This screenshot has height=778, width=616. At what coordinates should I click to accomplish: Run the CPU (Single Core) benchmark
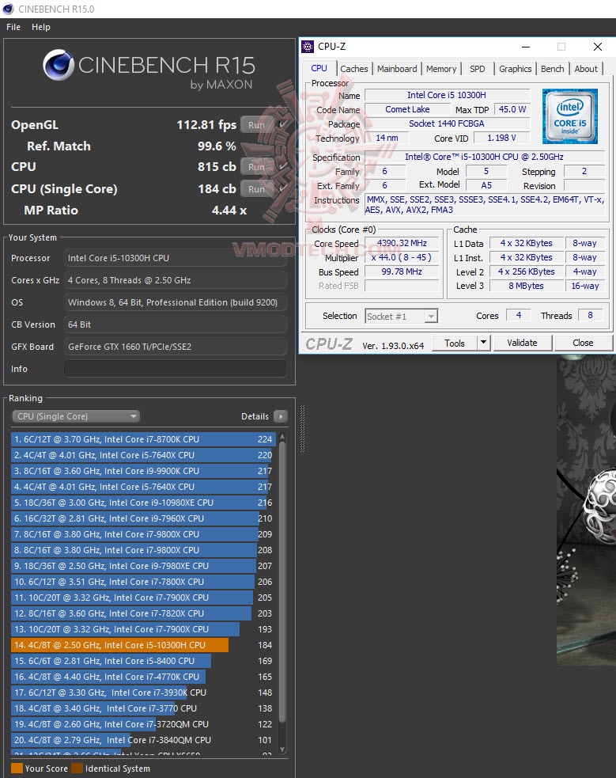257,189
